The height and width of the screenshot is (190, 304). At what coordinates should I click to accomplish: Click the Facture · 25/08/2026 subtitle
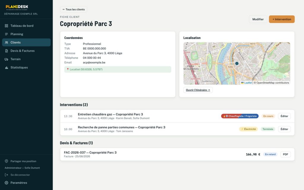pos(77,156)
